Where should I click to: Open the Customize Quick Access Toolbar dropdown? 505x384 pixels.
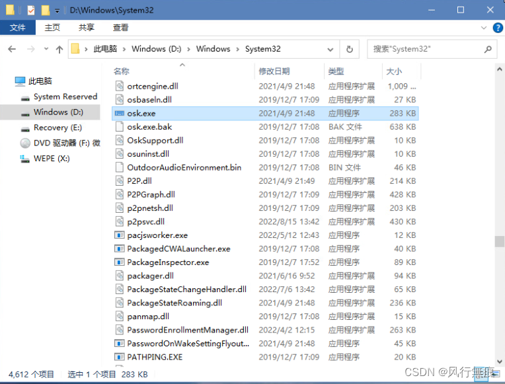(x=57, y=11)
